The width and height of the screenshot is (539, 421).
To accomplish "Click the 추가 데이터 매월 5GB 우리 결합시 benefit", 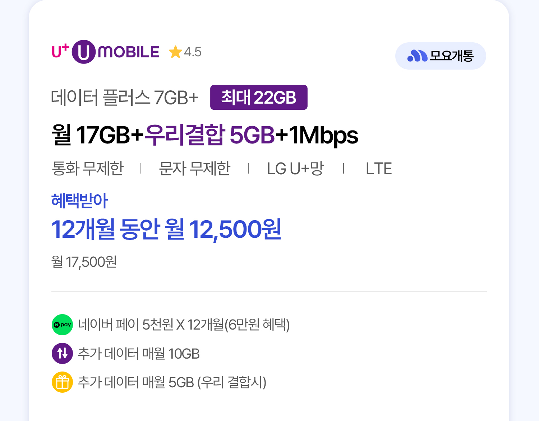I will click(x=172, y=382).
